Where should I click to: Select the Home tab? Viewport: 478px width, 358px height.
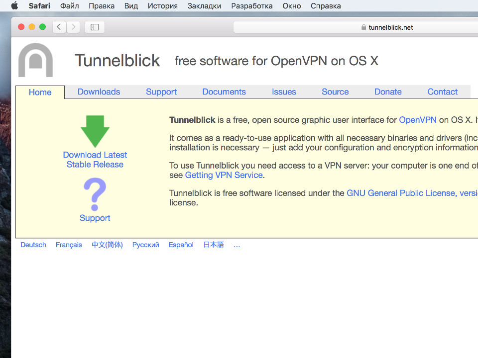[x=40, y=92]
